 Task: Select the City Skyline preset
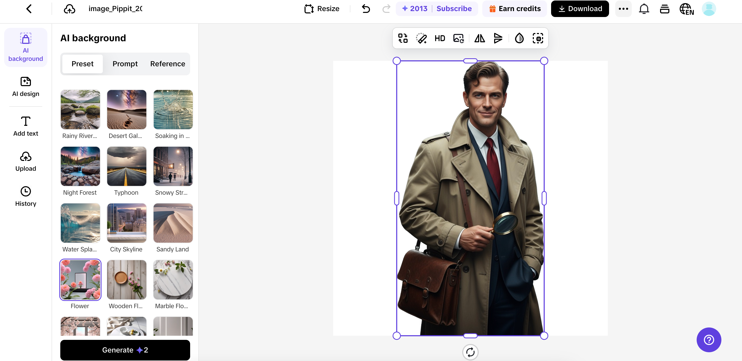coord(127,223)
